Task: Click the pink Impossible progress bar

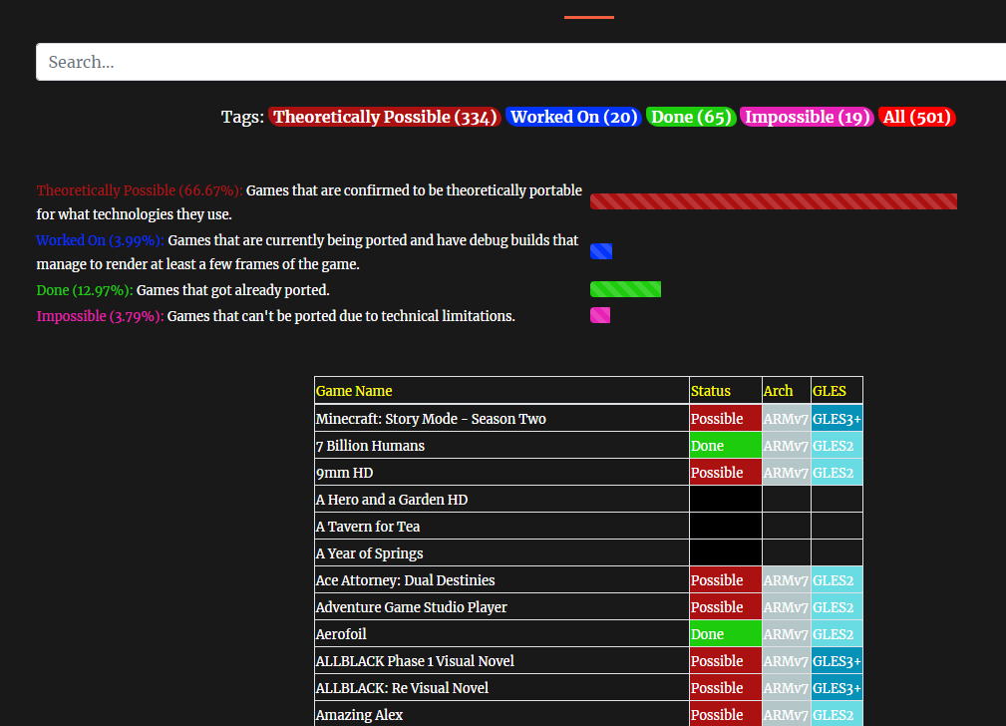Action: coord(600,315)
